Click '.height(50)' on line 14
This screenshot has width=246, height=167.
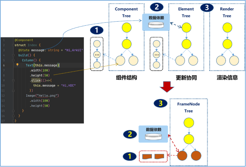(39, 106)
